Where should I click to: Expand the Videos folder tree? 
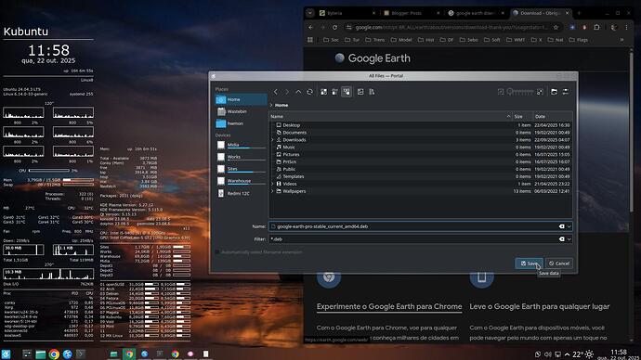click(273, 184)
